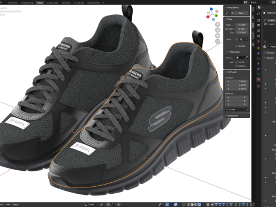Image resolution: width=276 pixels, height=207 pixels.
Task: Open the Object properties tab icon
Action: (259, 48)
